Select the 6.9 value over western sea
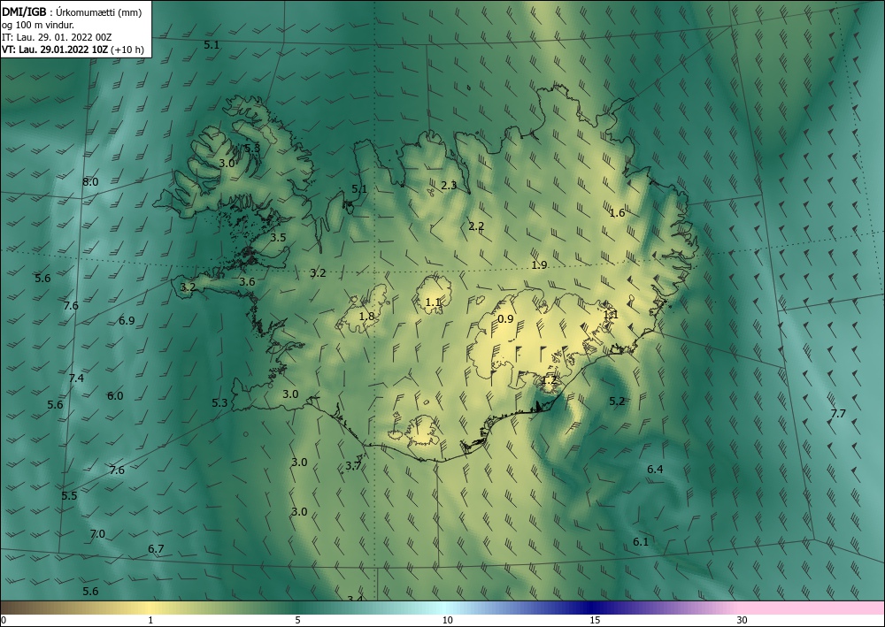Viewport: 885px width, 627px height. [127, 321]
